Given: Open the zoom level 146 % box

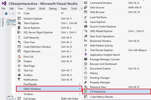Looking at the screenshot, I should pos(11,96).
